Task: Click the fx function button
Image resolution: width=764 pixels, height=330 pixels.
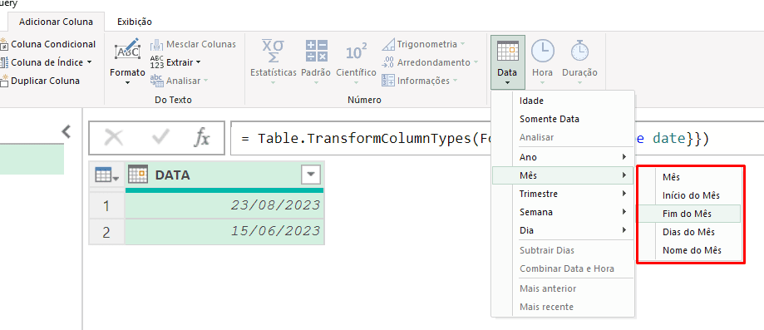Action: click(201, 139)
